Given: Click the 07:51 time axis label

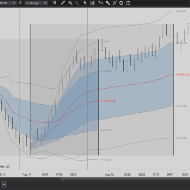Looking at the screenshot, I should tap(156, 174).
